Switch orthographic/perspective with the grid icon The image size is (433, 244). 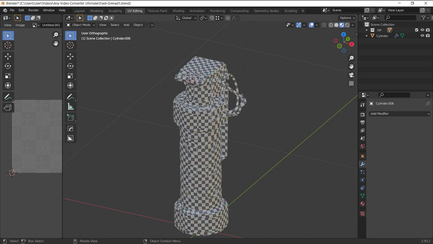(x=351, y=84)
